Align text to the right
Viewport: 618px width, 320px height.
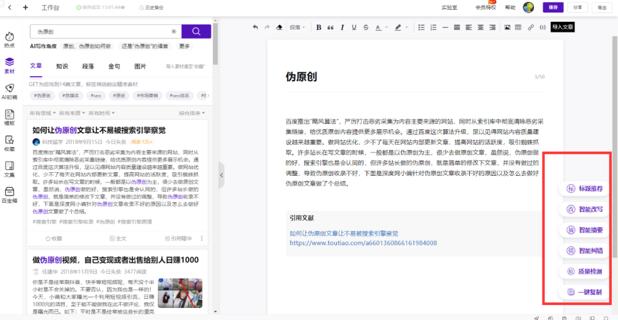pyautogui.click(x=492, y=27)
